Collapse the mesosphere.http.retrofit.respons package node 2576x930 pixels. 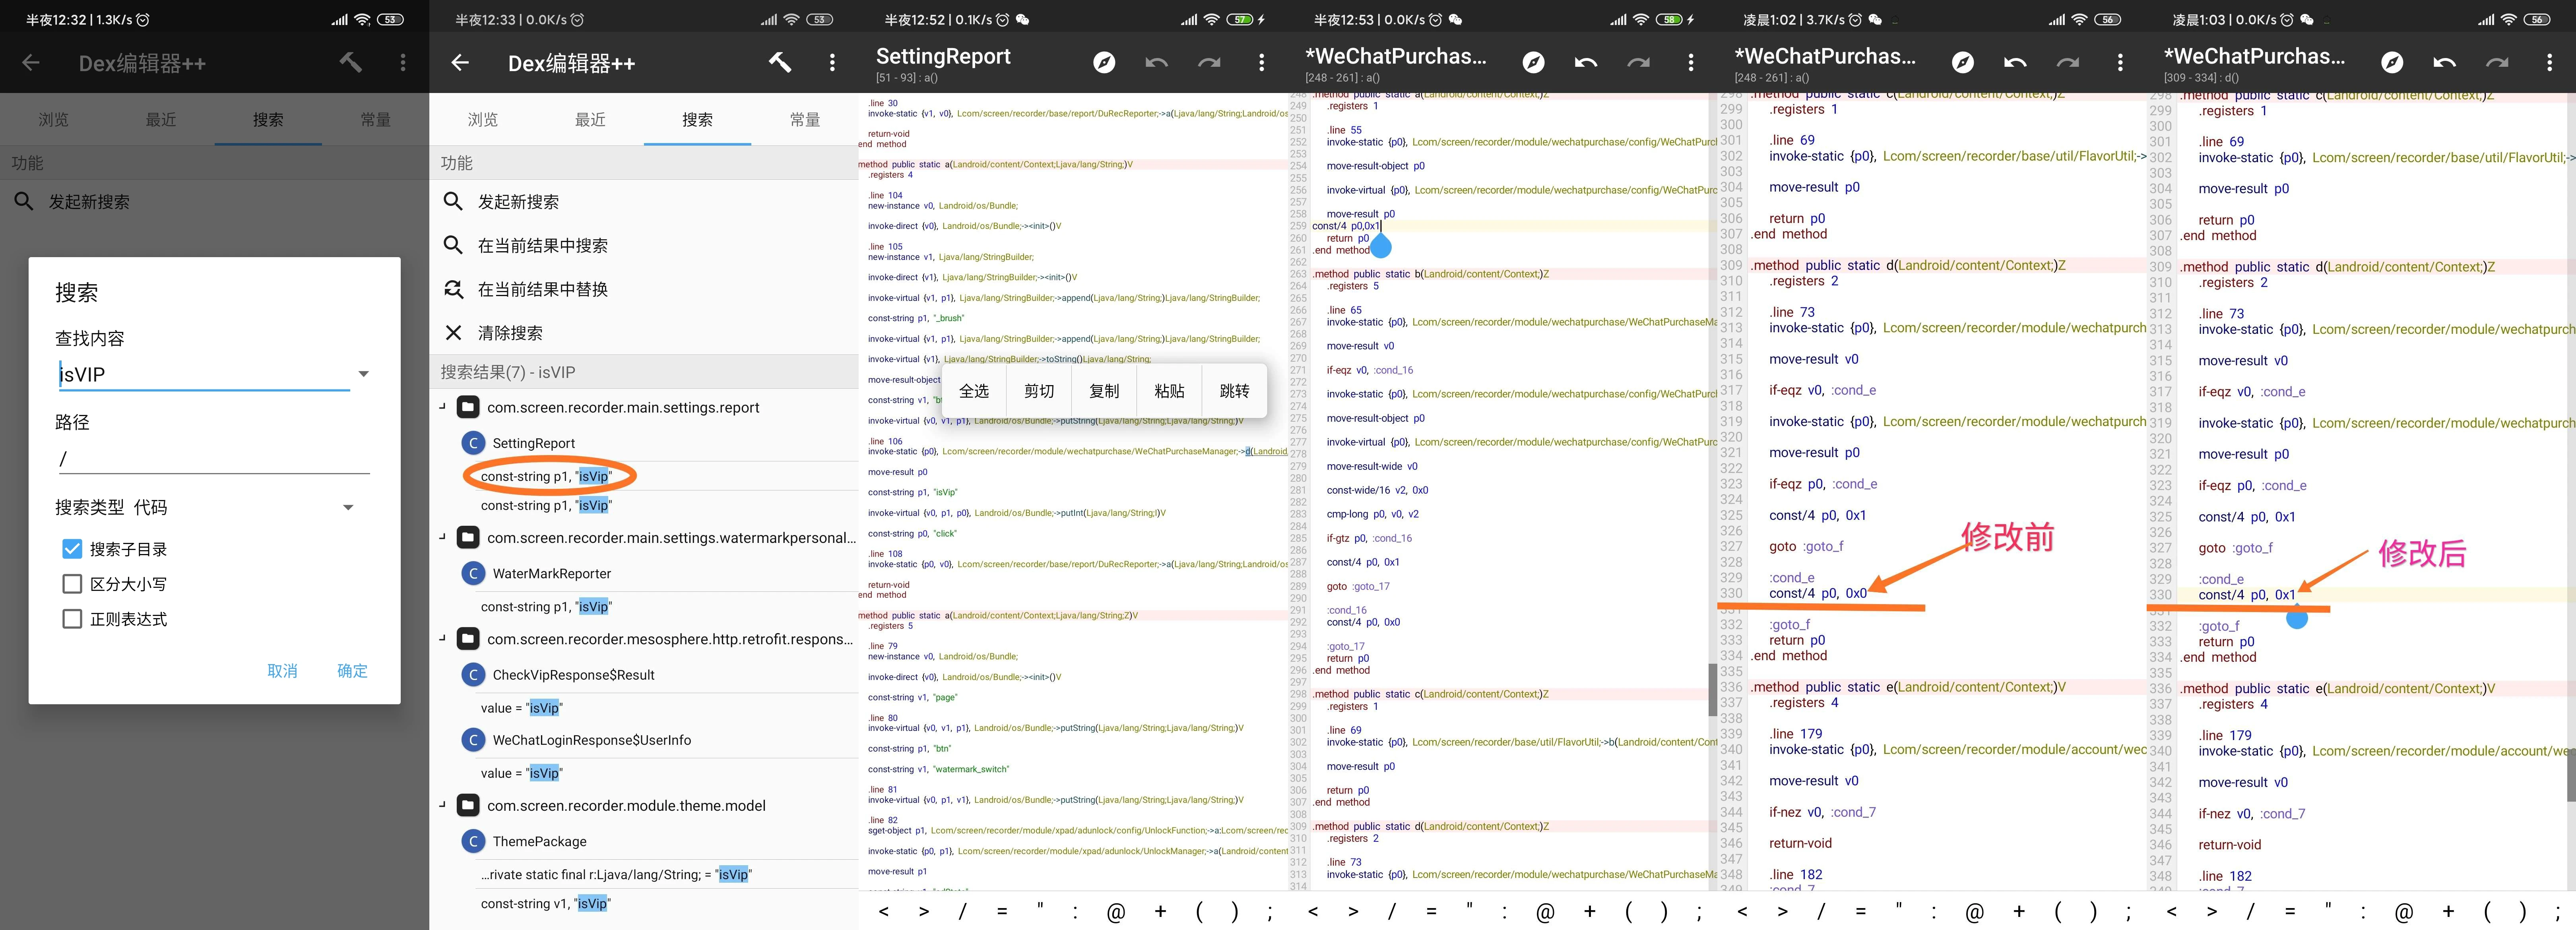click(443, 638)
